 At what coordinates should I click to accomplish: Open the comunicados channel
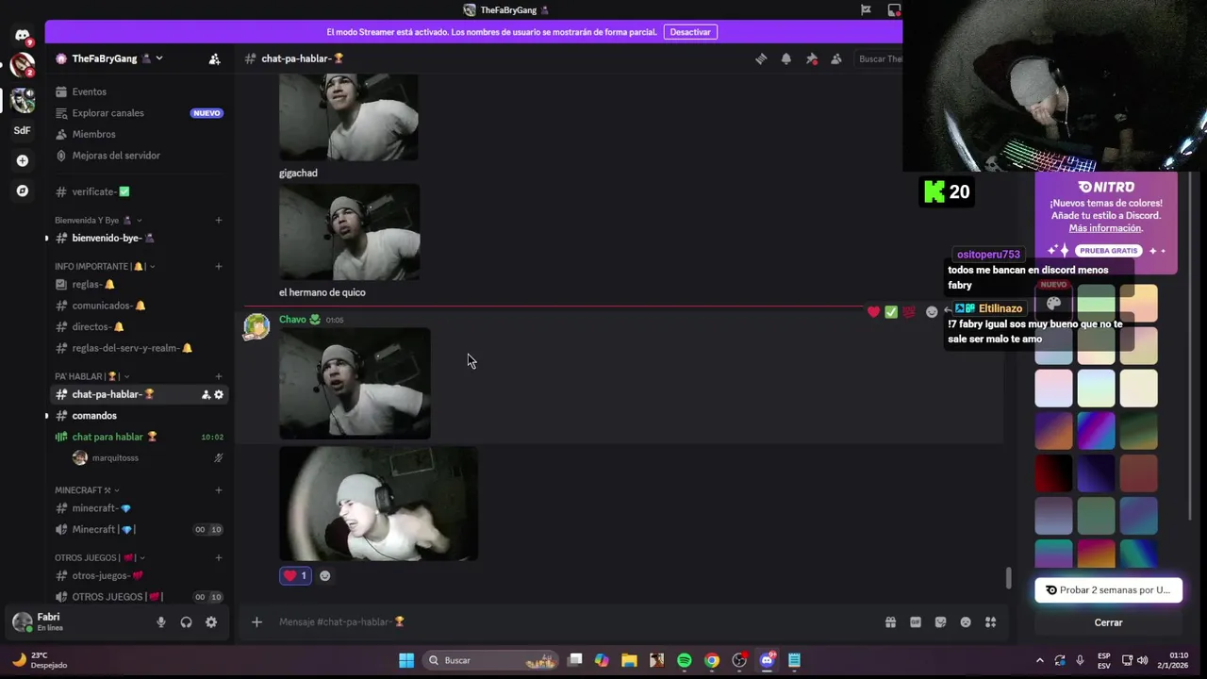click(x=140, y=306)
